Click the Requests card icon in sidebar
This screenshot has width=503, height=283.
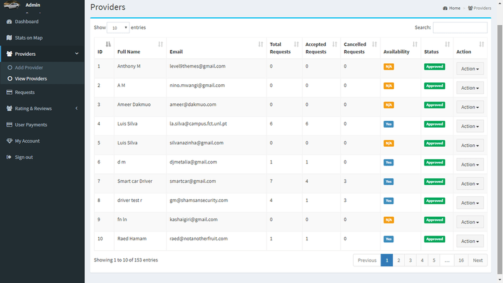pyautogui.click(x=9, y=92)
